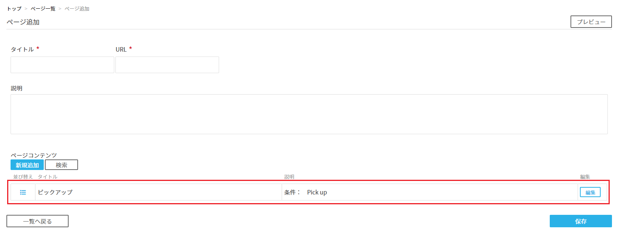Go back via 一覧へ戻る
The width and height of the screenshot is (618, 248).
point(37,221)
